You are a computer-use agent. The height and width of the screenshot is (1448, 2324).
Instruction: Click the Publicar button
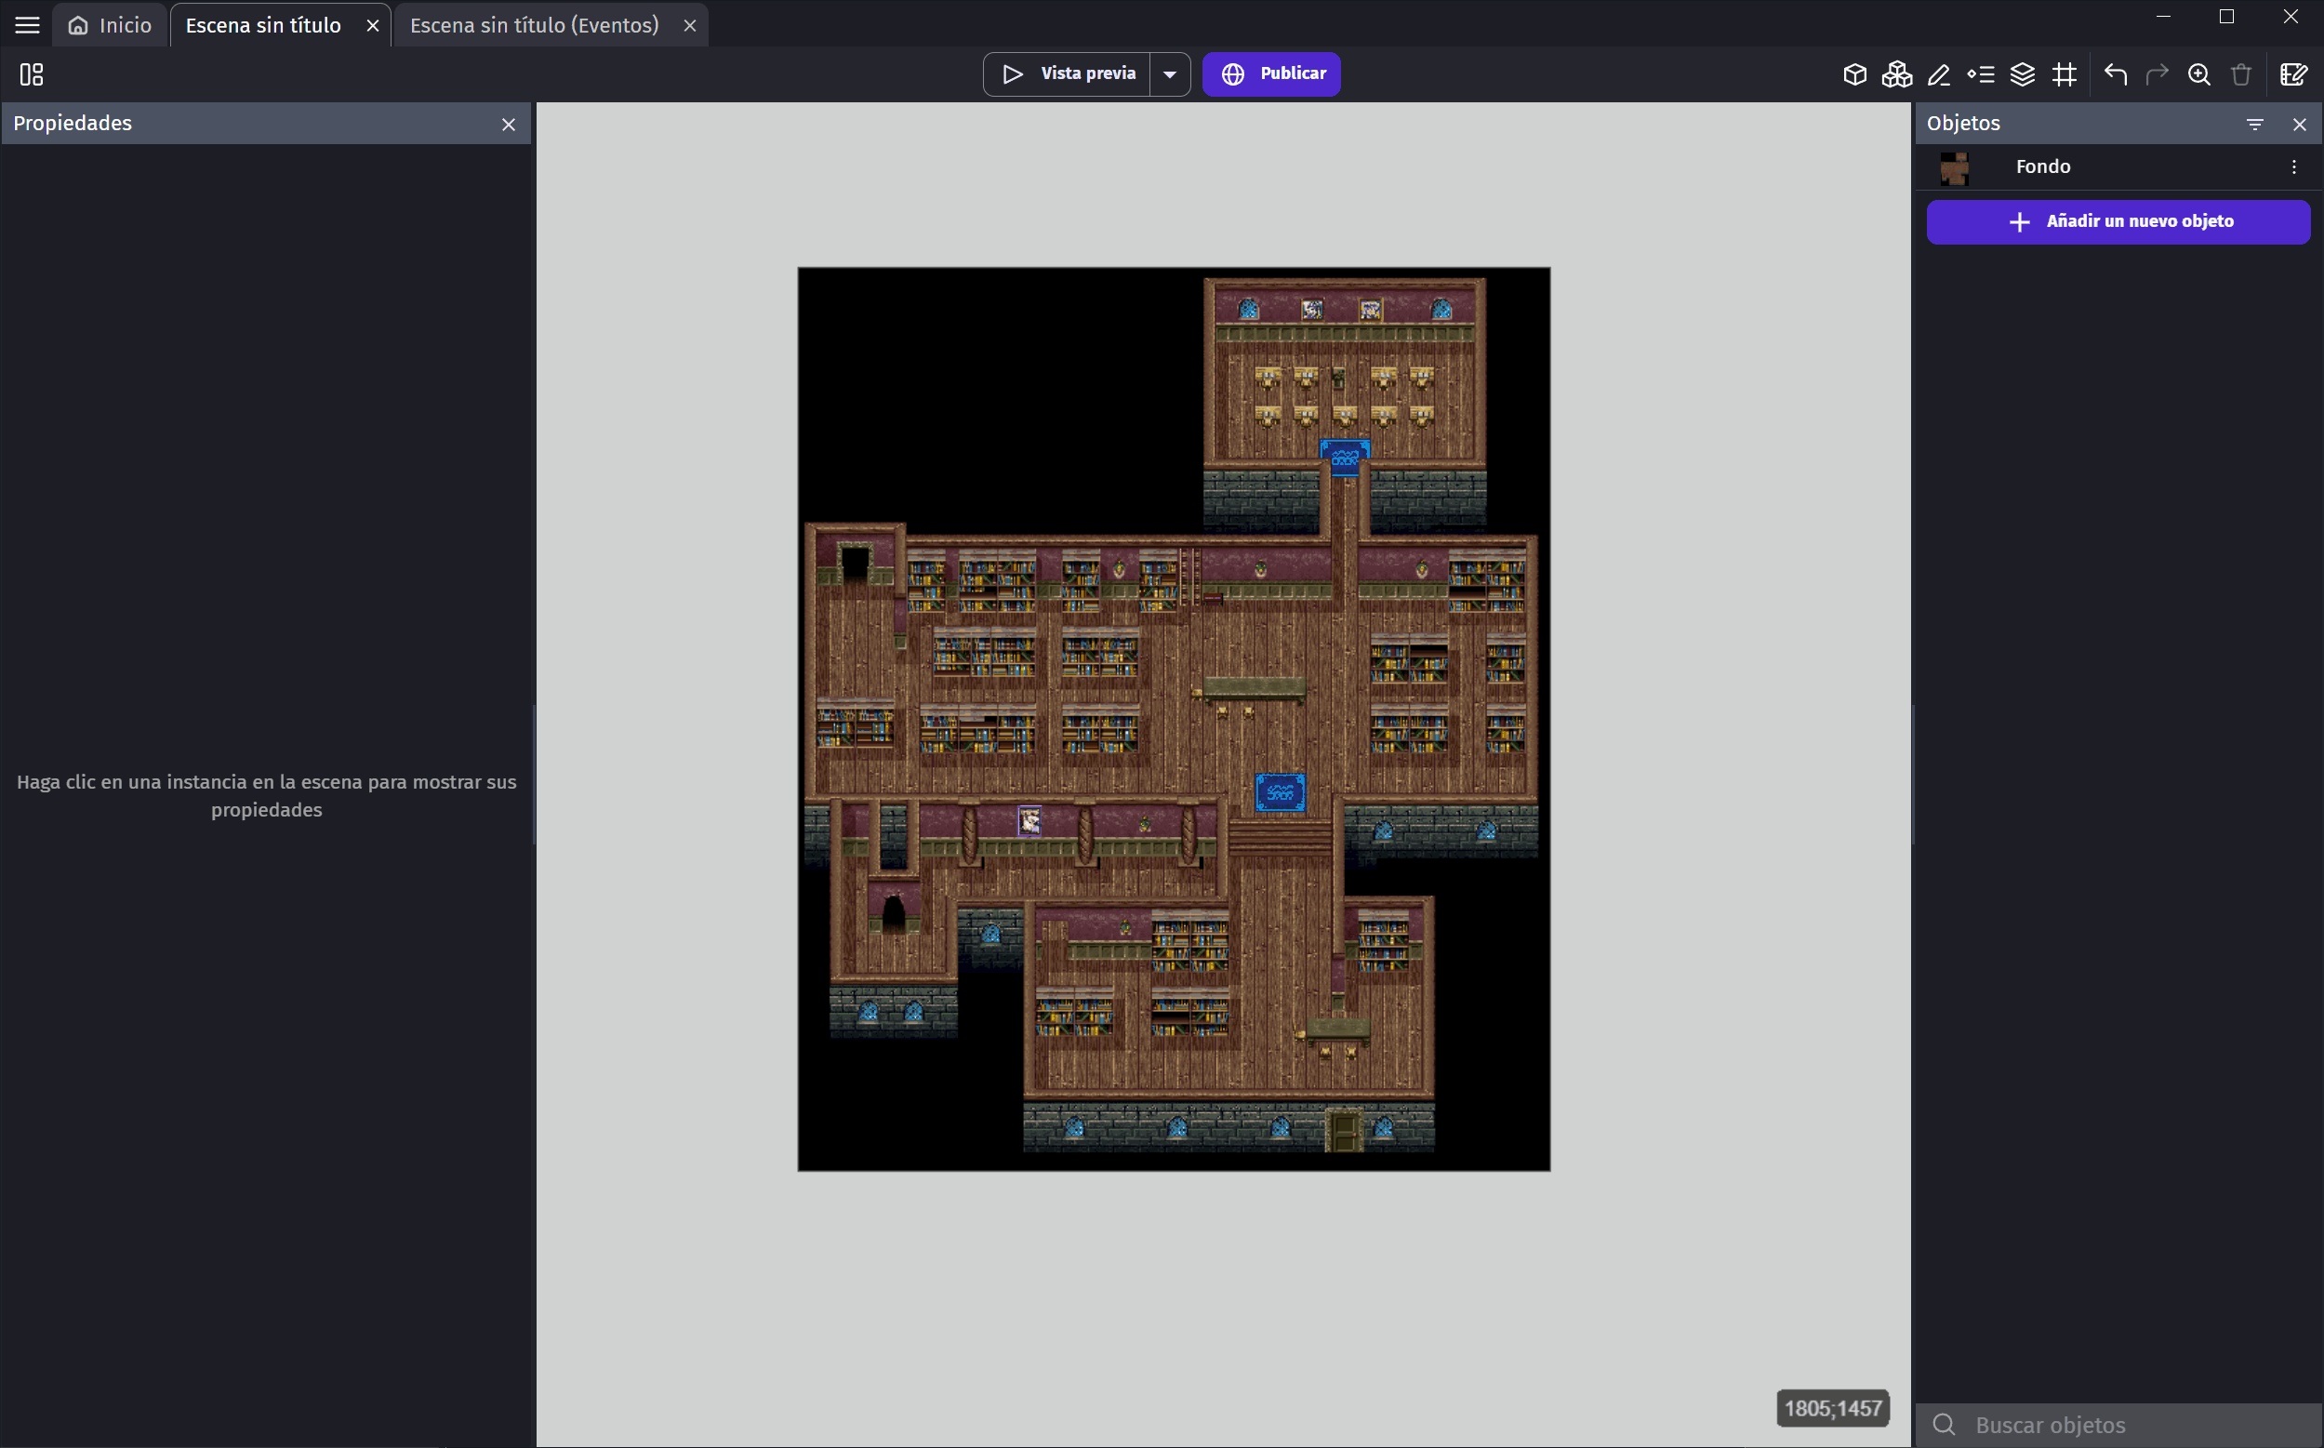(x=1271, y=73)
